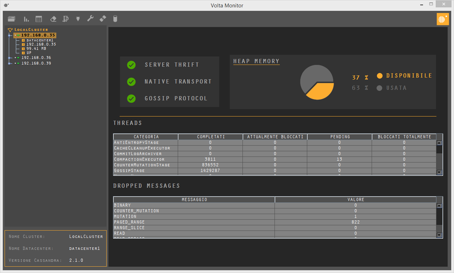Click the Attualmente Bloccati column header
454x273 pixels.
275,137
